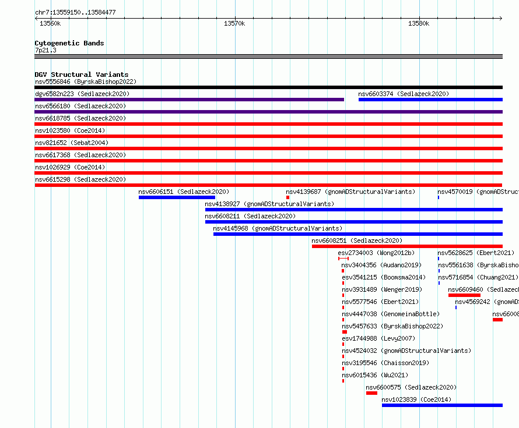
Task: Click the blue bar under nsv6606151
Action: coord(177,197)
